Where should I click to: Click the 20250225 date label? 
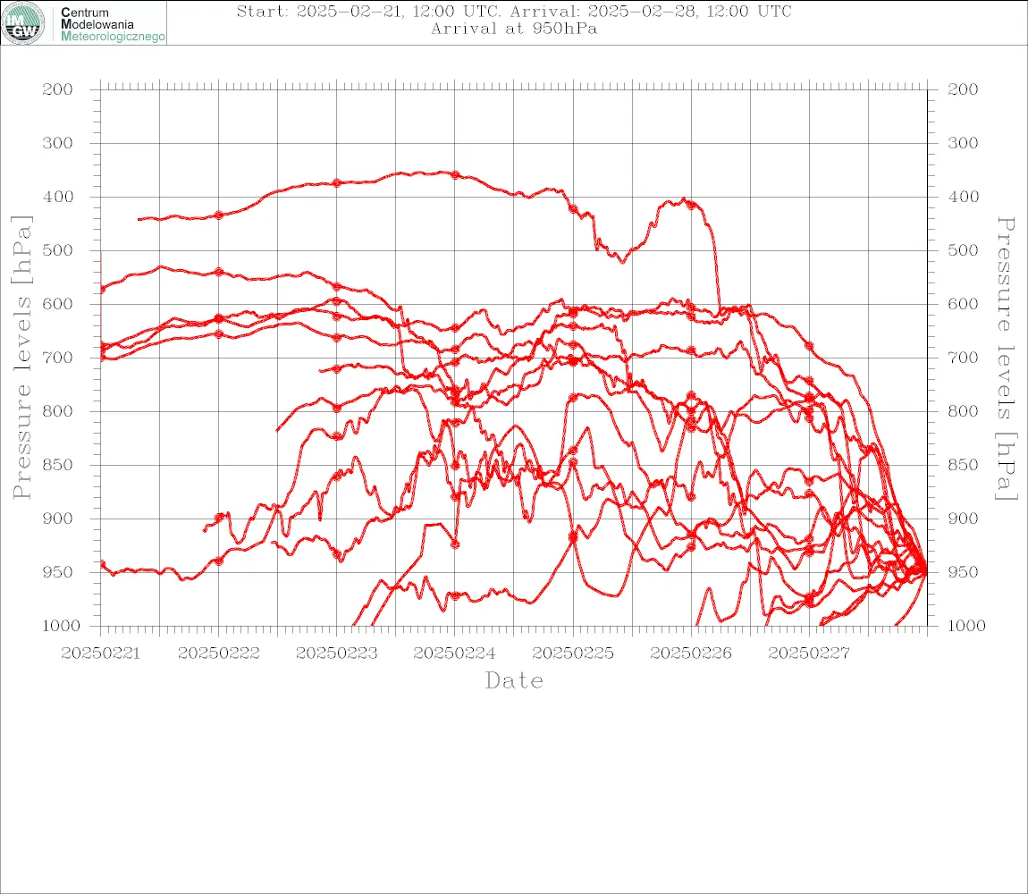point(573,654)
